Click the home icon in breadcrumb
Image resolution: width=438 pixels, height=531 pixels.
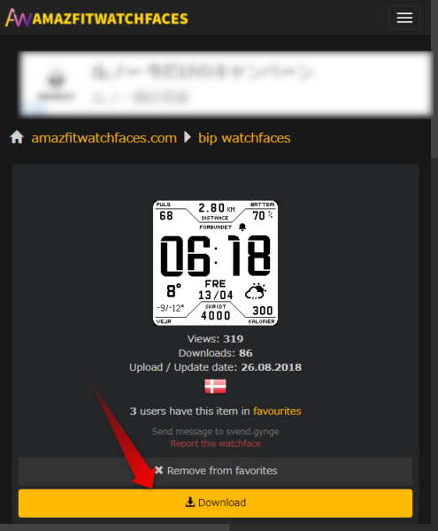point(17,137)
